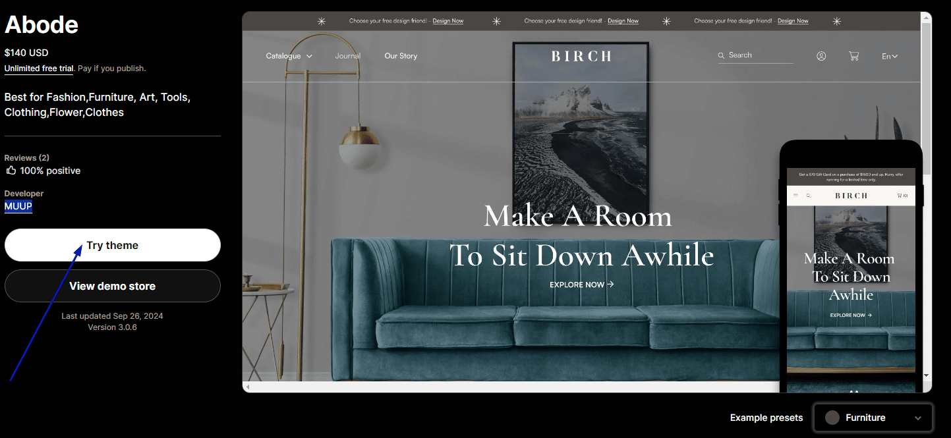The width and height of the screenshot is (951, 438).
Task: Open the shopping cart icon
Action: (x=854, y=56)
